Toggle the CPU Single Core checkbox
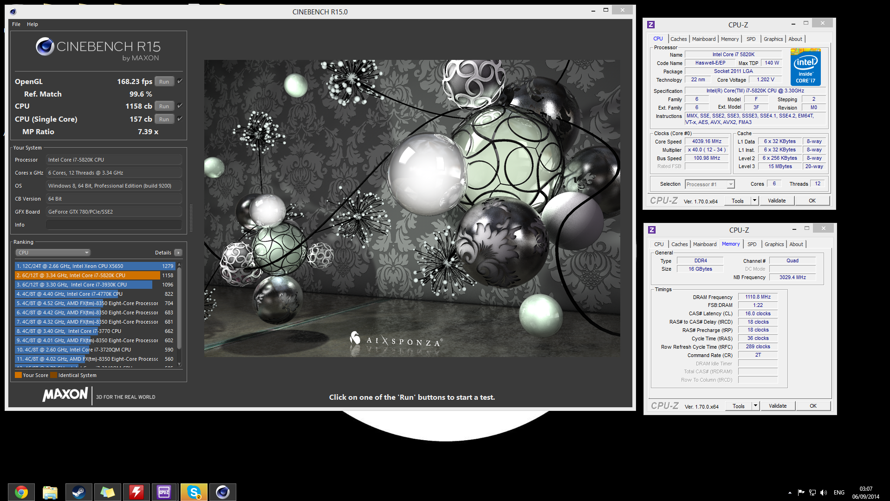Viewport: 890px width, 501px height. 180,119
